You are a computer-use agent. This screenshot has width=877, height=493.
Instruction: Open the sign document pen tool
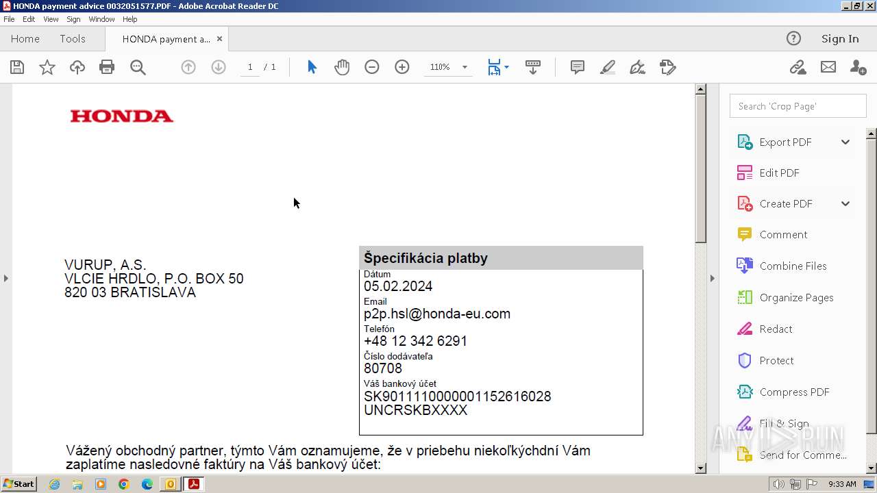[638, 67]
